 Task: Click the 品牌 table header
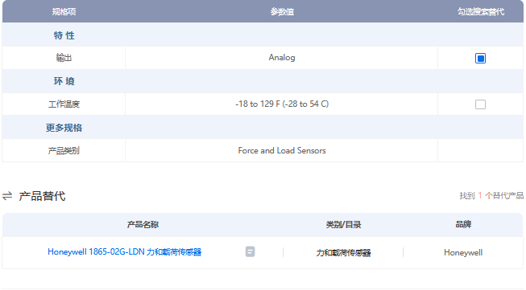(x=463, y=224)
